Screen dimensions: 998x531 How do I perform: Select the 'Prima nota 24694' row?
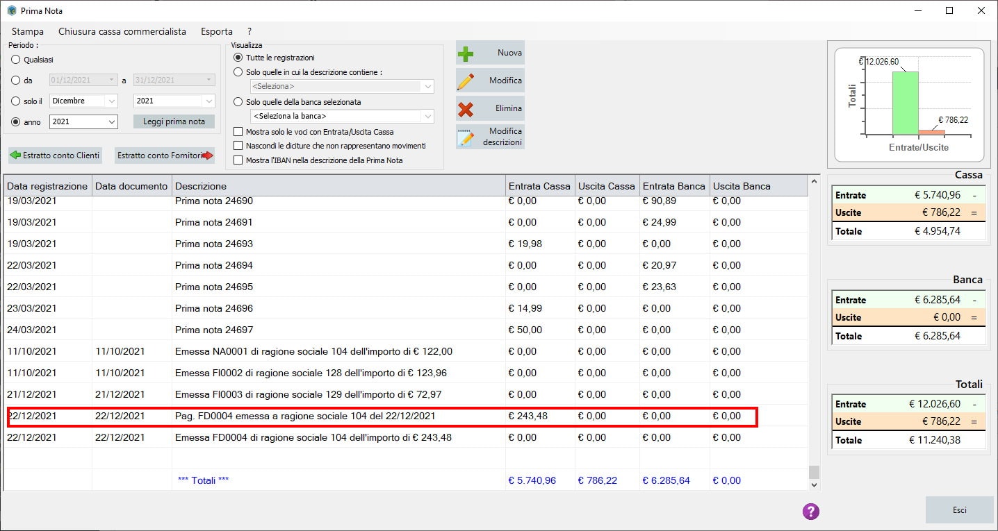click(406, 265)
